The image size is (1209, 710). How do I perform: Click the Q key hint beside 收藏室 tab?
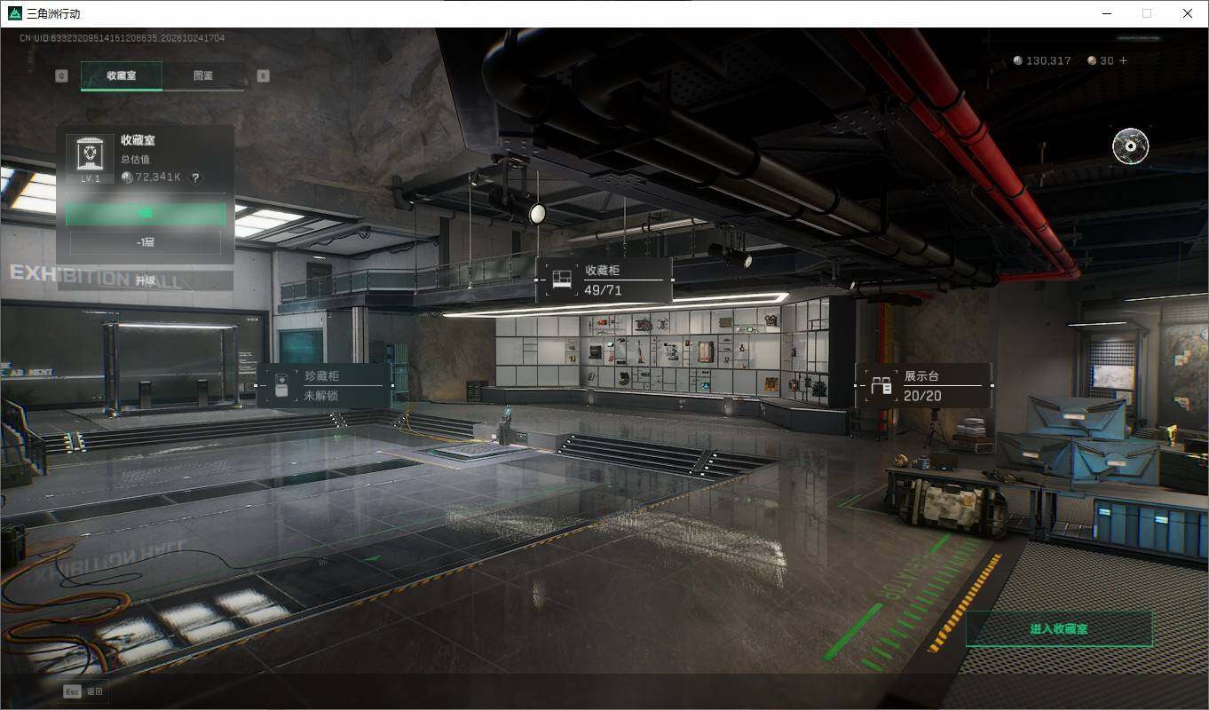61,75
